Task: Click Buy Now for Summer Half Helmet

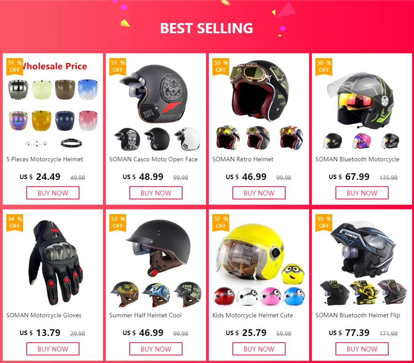Action: tap(156, 349)
